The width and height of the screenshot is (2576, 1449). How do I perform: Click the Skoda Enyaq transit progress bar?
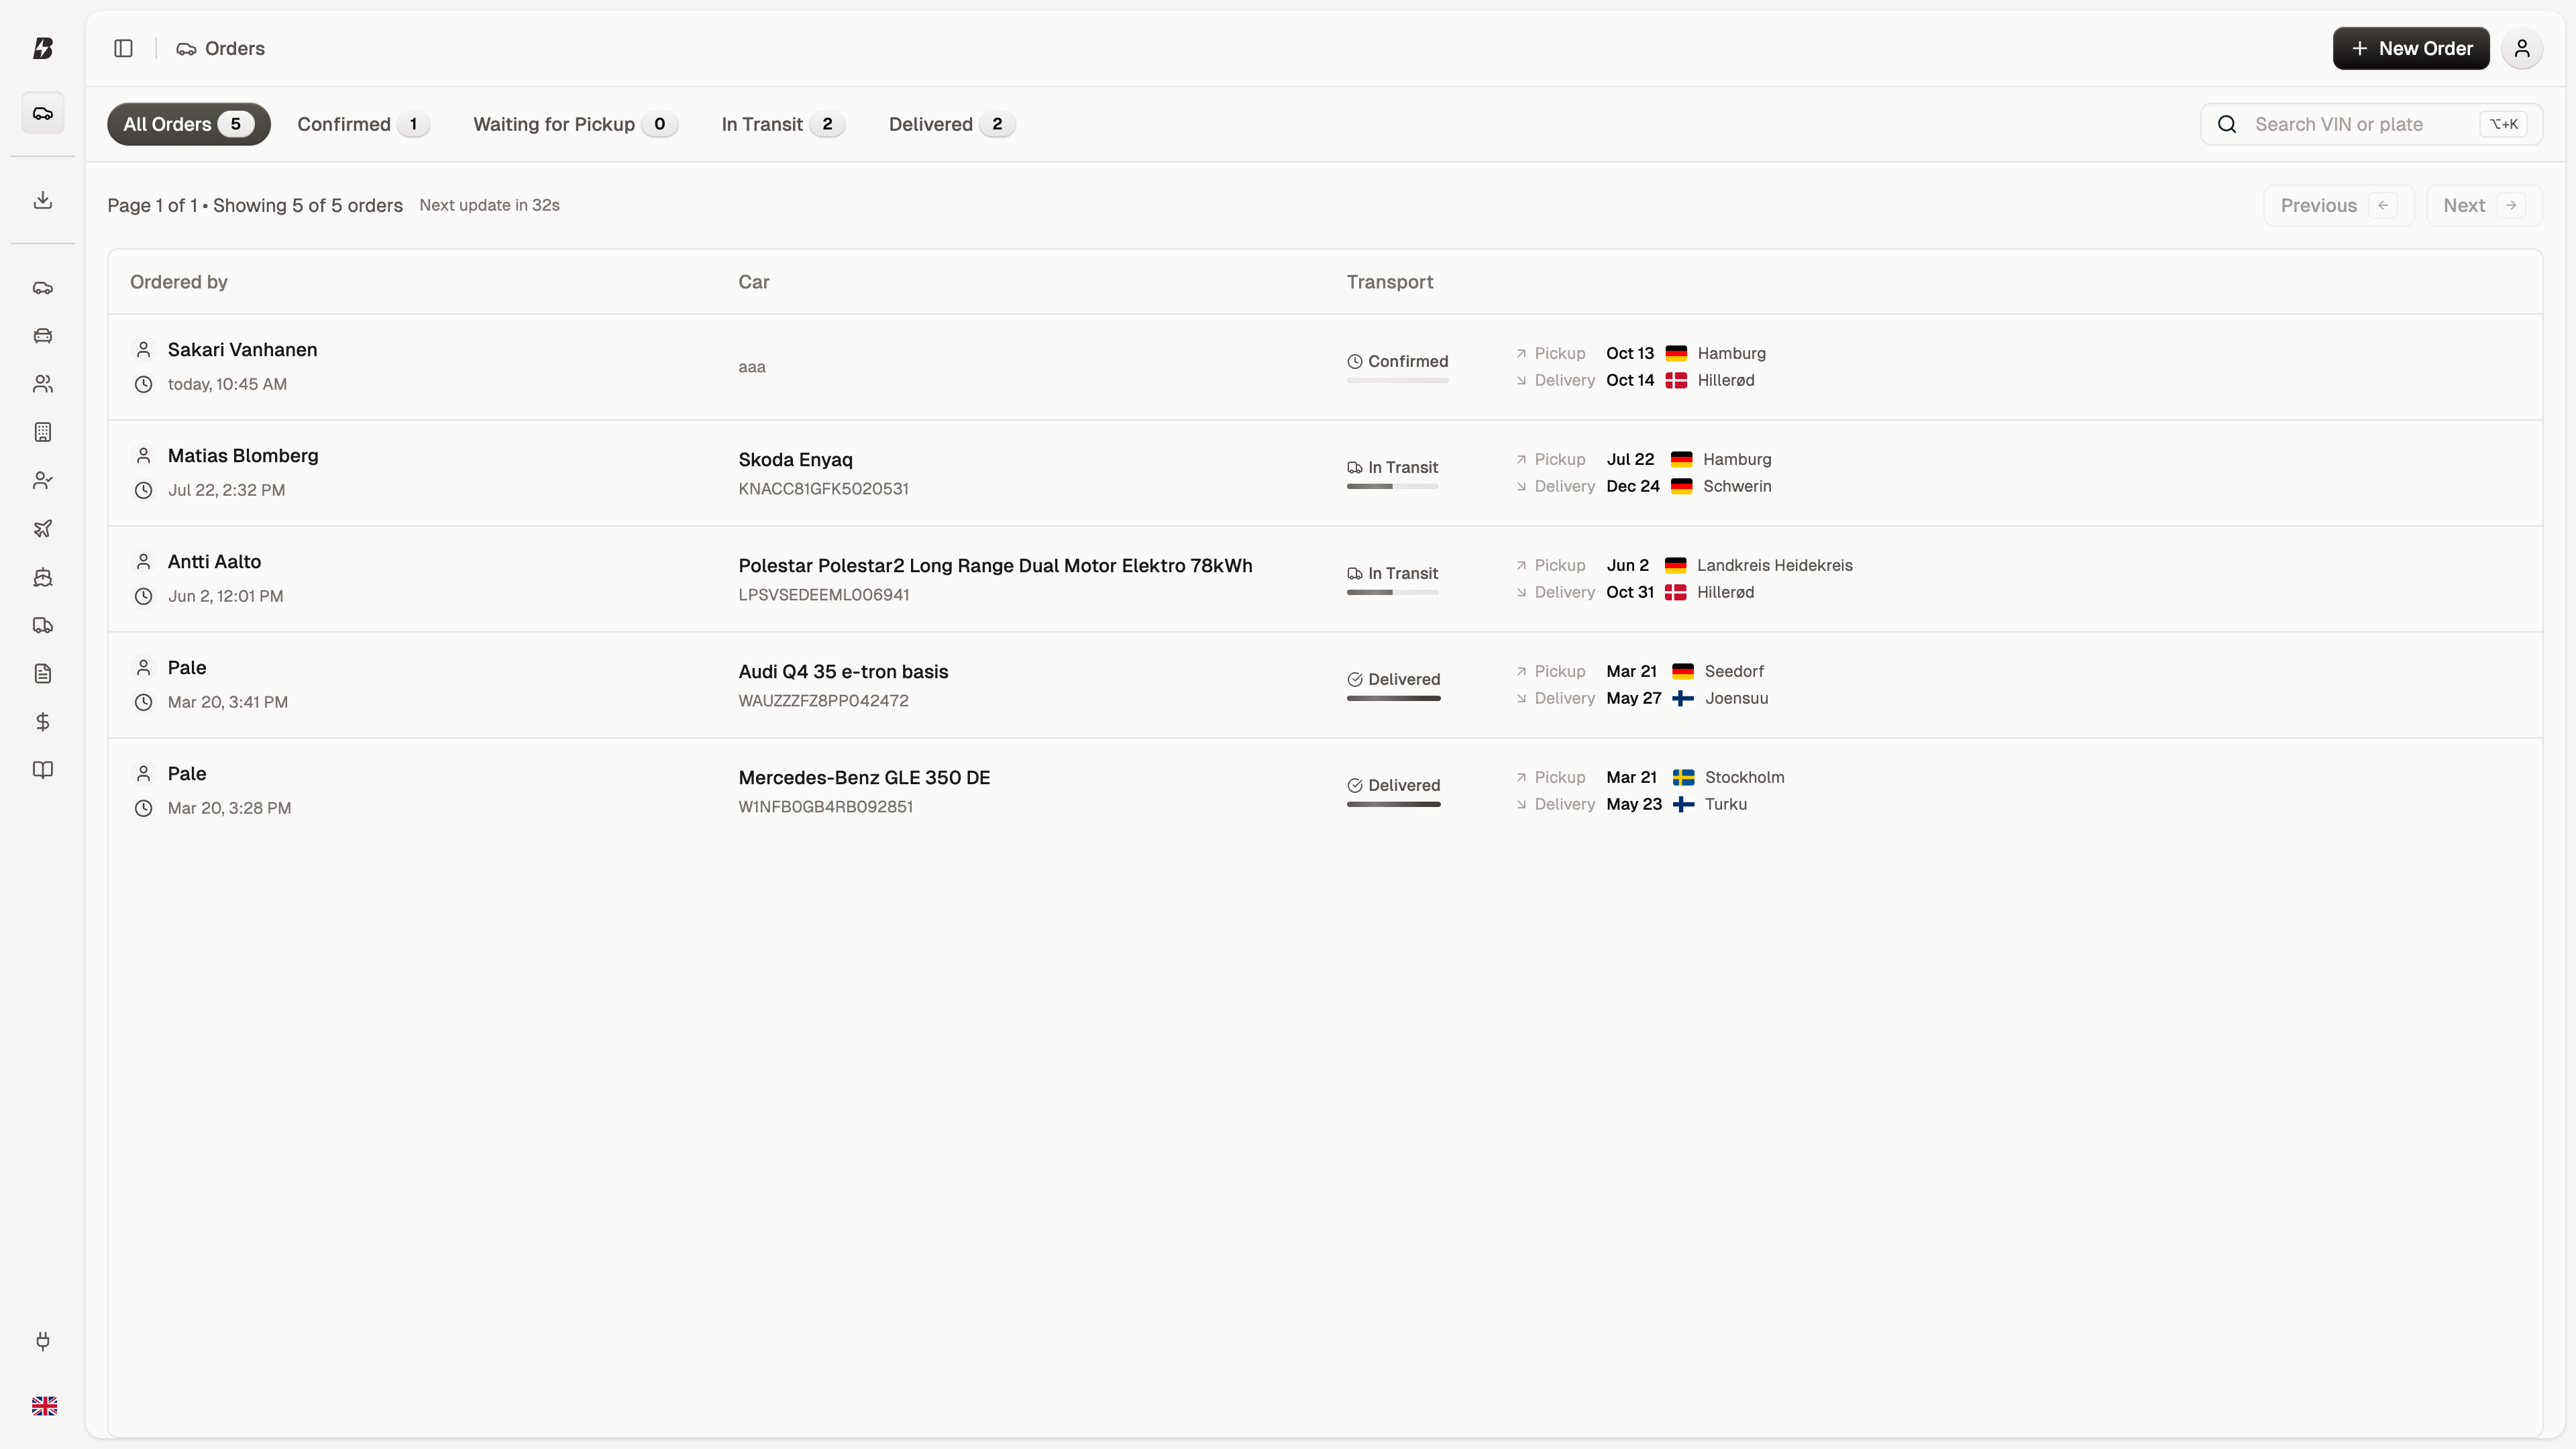(x=1393, y=487)
